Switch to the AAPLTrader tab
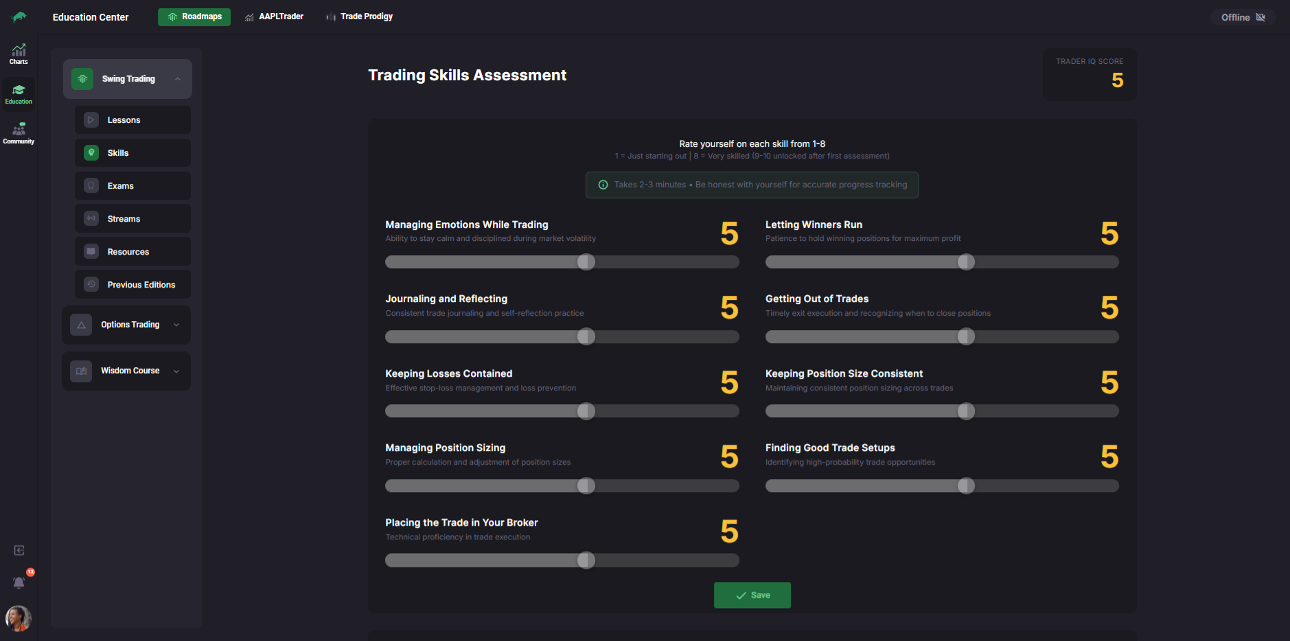This screenshot has width=1290, height=641. (275, 16)
